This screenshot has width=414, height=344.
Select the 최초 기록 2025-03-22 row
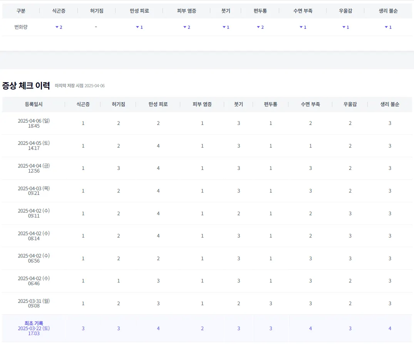34,328
